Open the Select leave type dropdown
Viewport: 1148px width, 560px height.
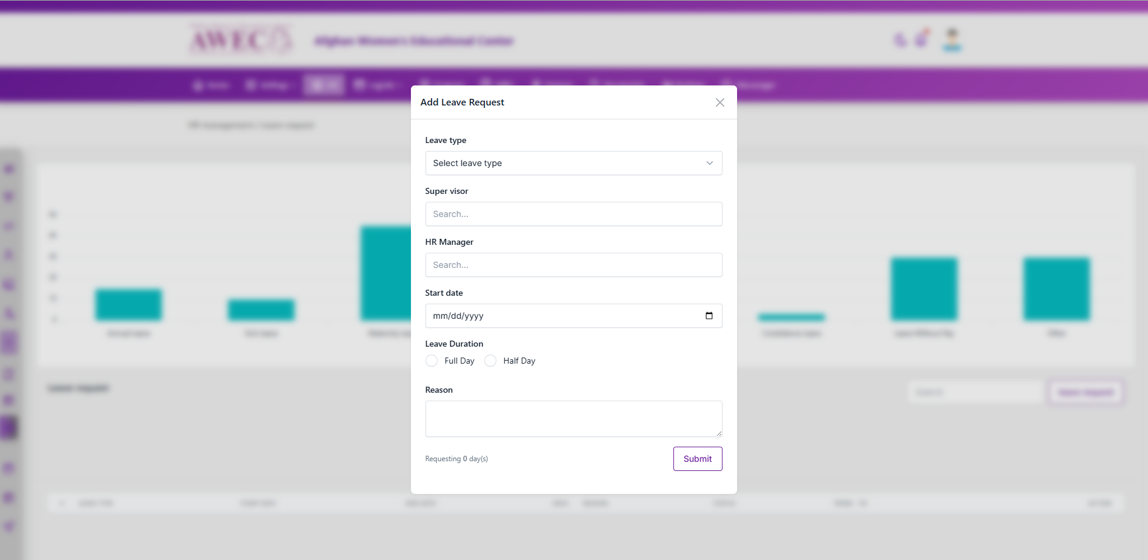(x=573, y=163)
